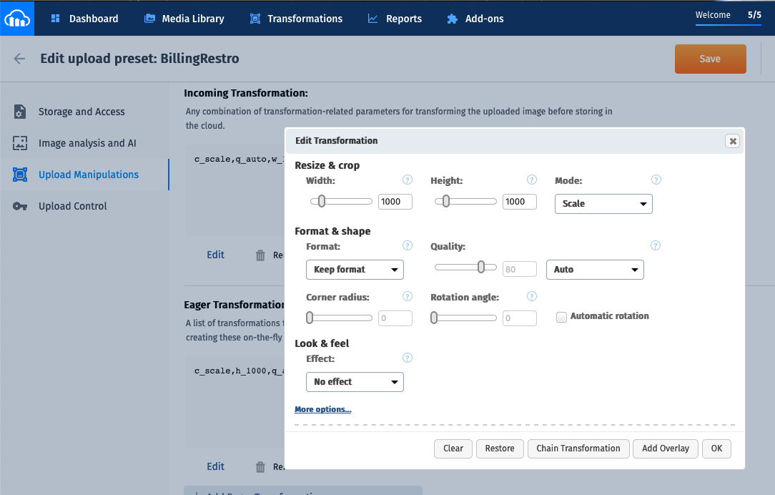
Task: Open the Quality Auto dropdown
Action: (595, 270)
